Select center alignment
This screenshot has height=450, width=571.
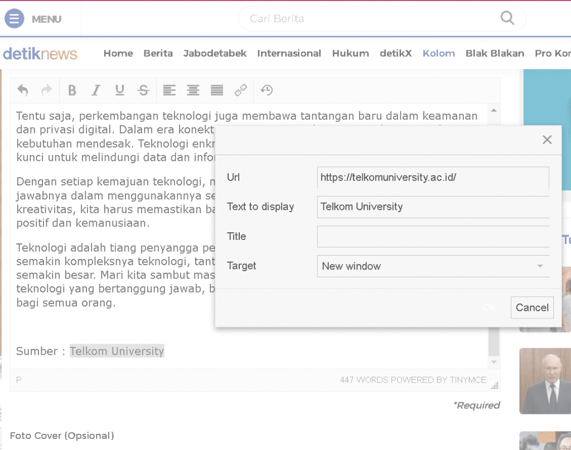pyautogui.click(x=193, y=90)
